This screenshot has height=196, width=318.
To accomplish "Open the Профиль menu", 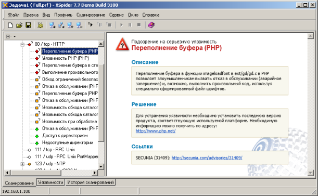I will tap(63, 15).
